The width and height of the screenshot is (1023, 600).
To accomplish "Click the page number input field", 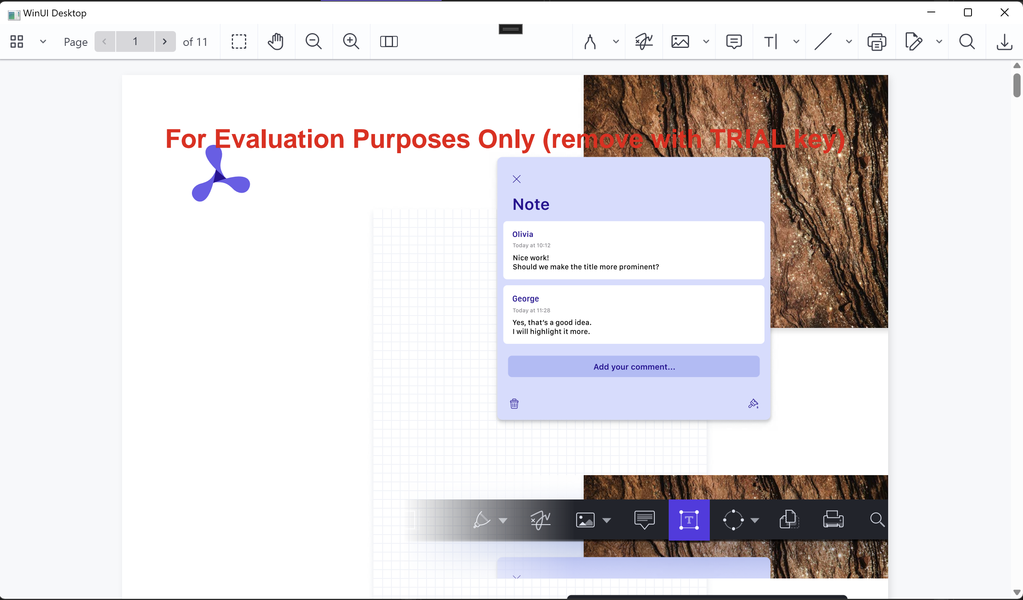I will point(135,41).
